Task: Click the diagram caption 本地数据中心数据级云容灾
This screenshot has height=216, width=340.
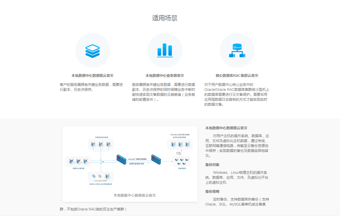Action: (135, 195)
